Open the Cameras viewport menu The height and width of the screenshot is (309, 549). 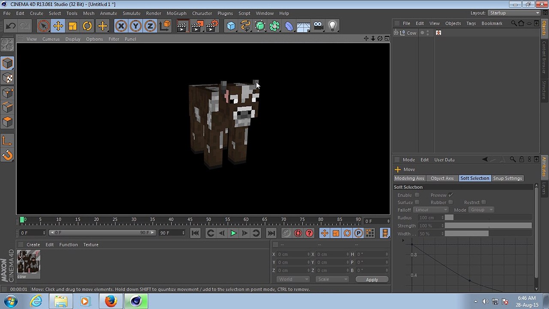tap(51, 39)
